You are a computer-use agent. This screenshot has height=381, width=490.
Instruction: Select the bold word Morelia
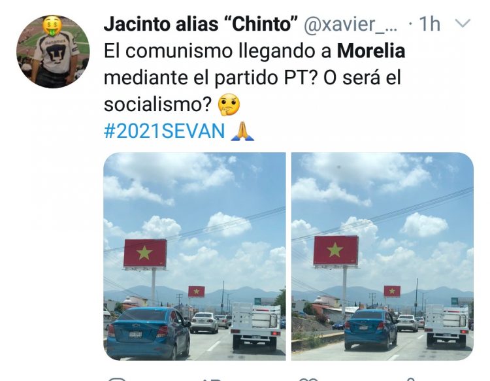click(371, 51)
